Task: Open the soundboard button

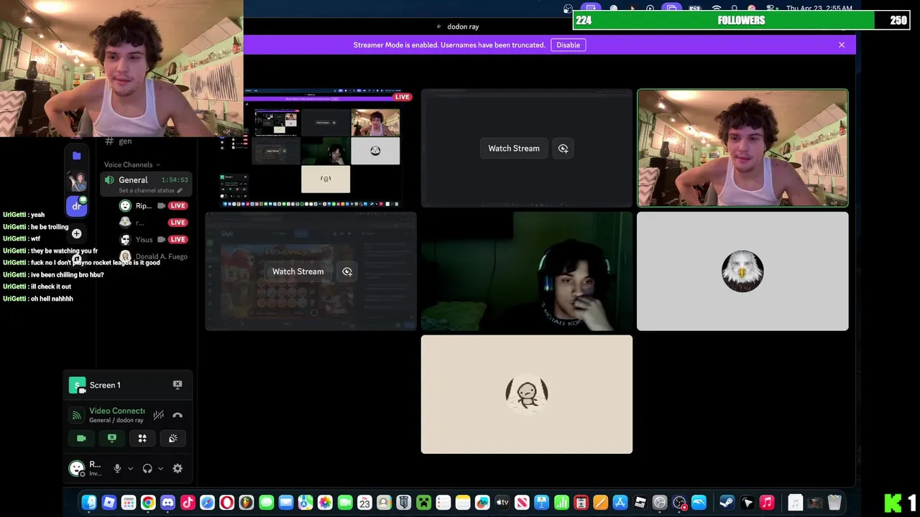Action: click(173, 438)
